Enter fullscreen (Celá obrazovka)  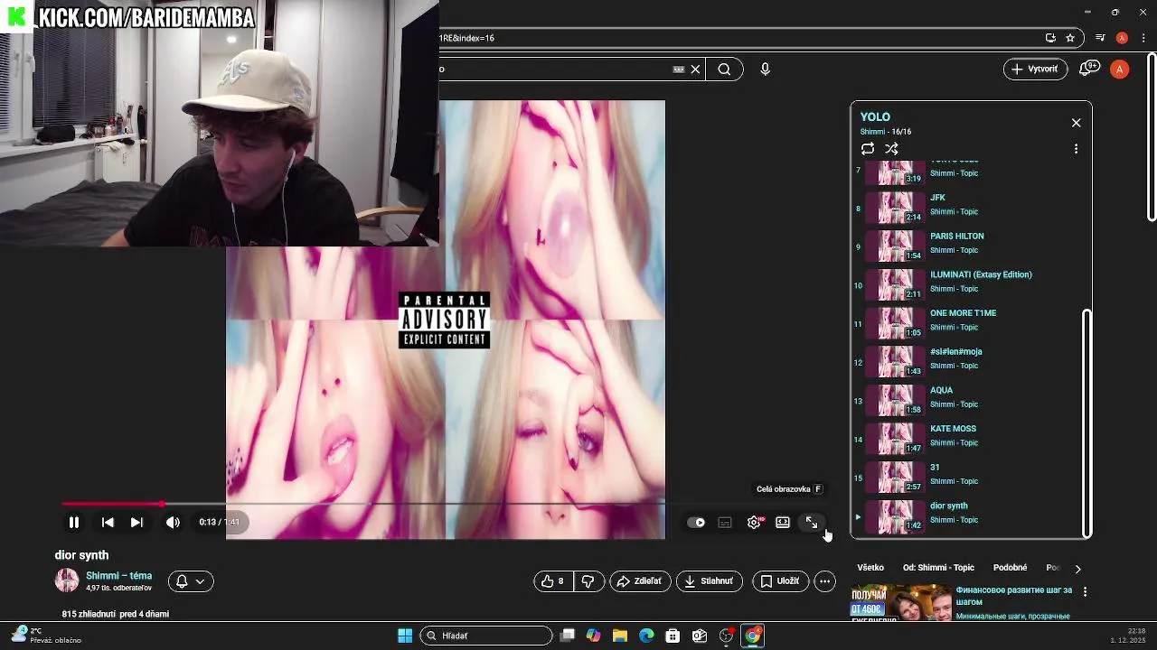coord(812,522)
